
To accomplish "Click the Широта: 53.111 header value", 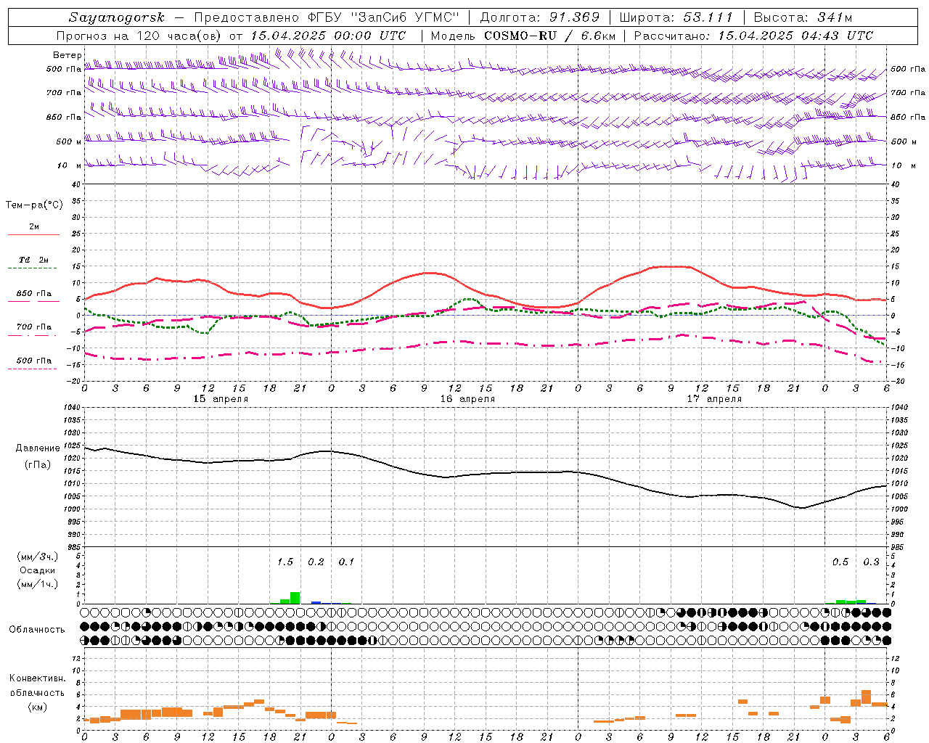I will pyautogui.click(x=676, y=17).
